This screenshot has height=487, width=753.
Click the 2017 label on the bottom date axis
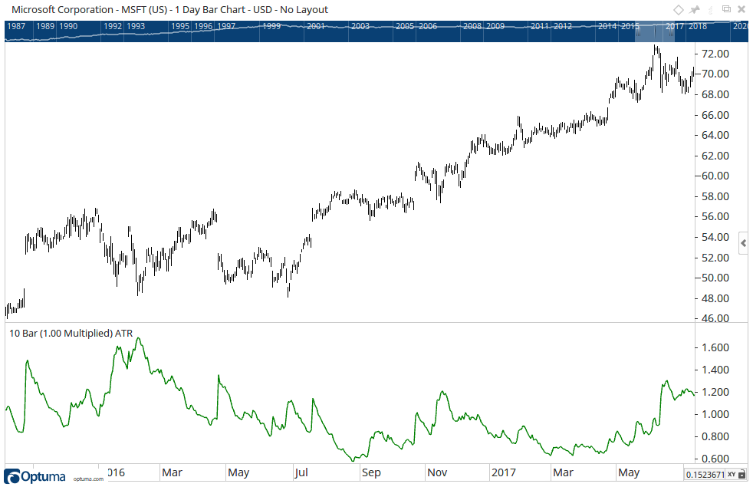point(504,472)
